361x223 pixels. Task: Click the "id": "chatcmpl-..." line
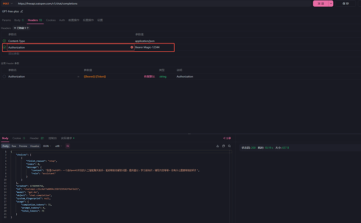[x=48, y=189]
